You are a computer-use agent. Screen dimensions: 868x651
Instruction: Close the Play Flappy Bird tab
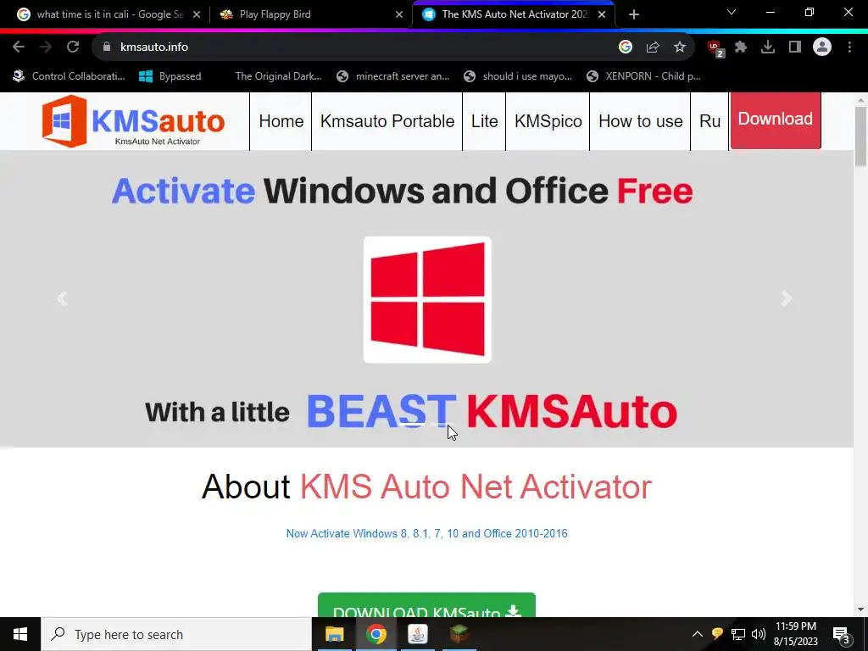pyautogui.click(x=399, y=14)
